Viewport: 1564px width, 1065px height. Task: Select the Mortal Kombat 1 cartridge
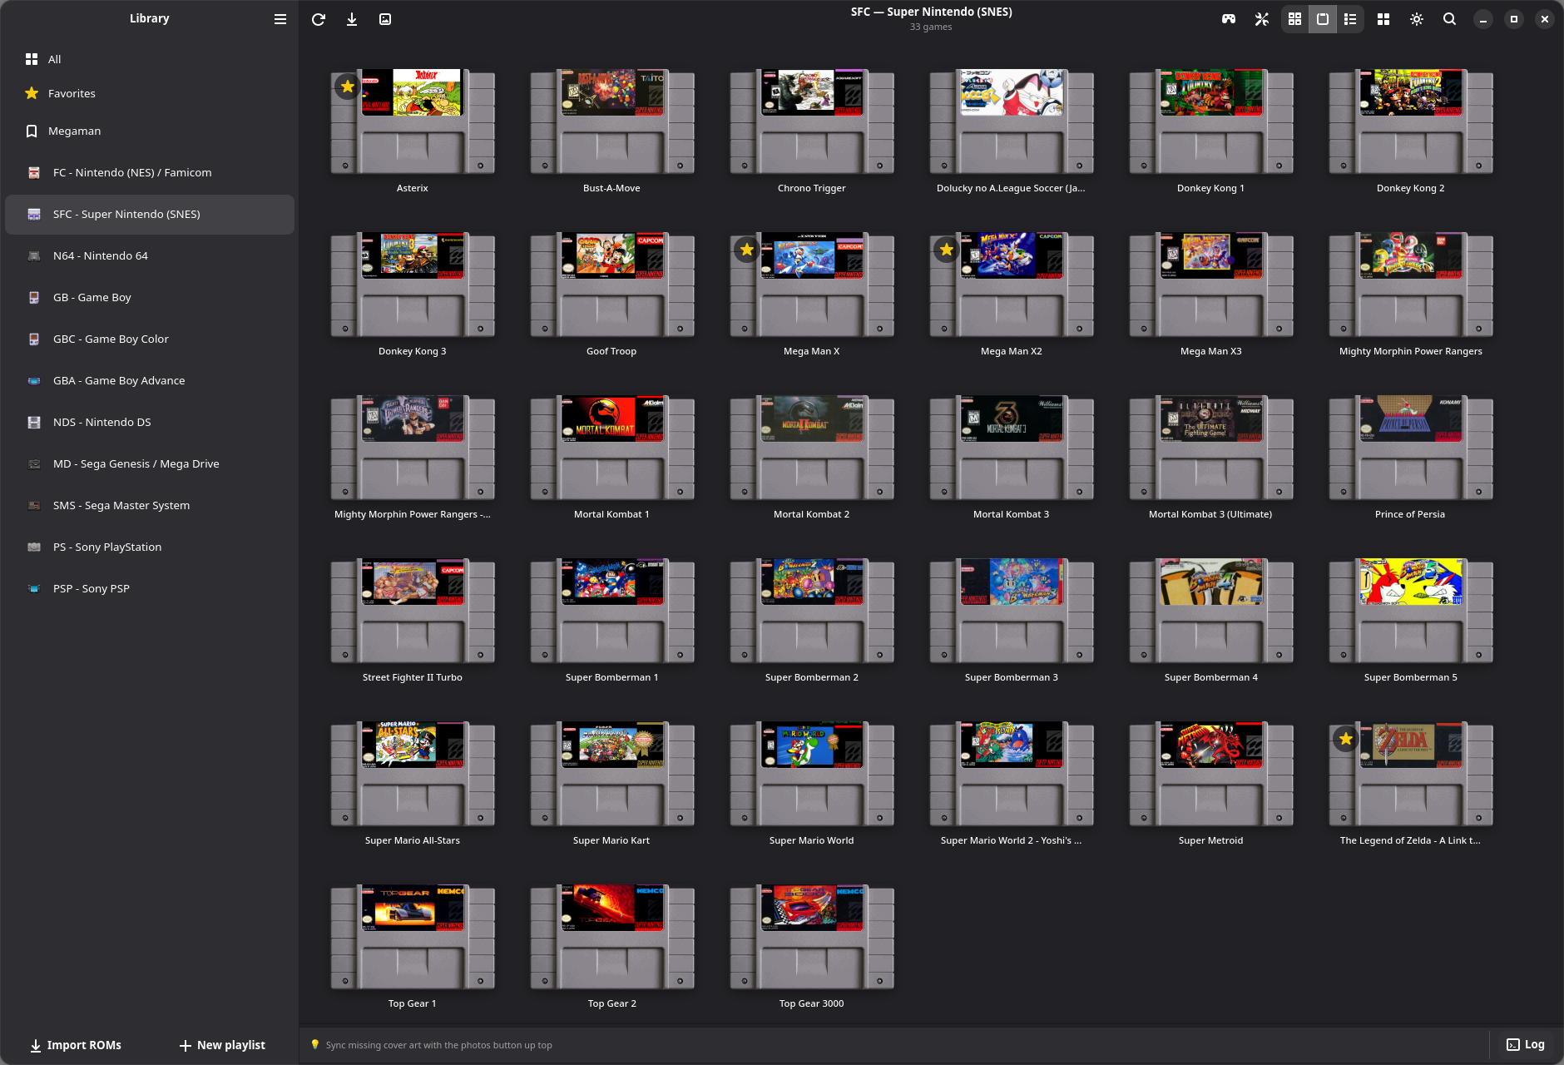[x=612, y=448]
